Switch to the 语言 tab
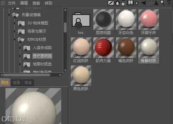Viewport: 173px width, 124px height. [28, 83]
